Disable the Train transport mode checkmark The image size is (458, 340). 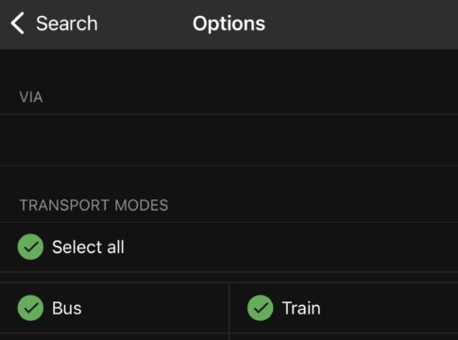pyautogui.click(x=261, y=308)
